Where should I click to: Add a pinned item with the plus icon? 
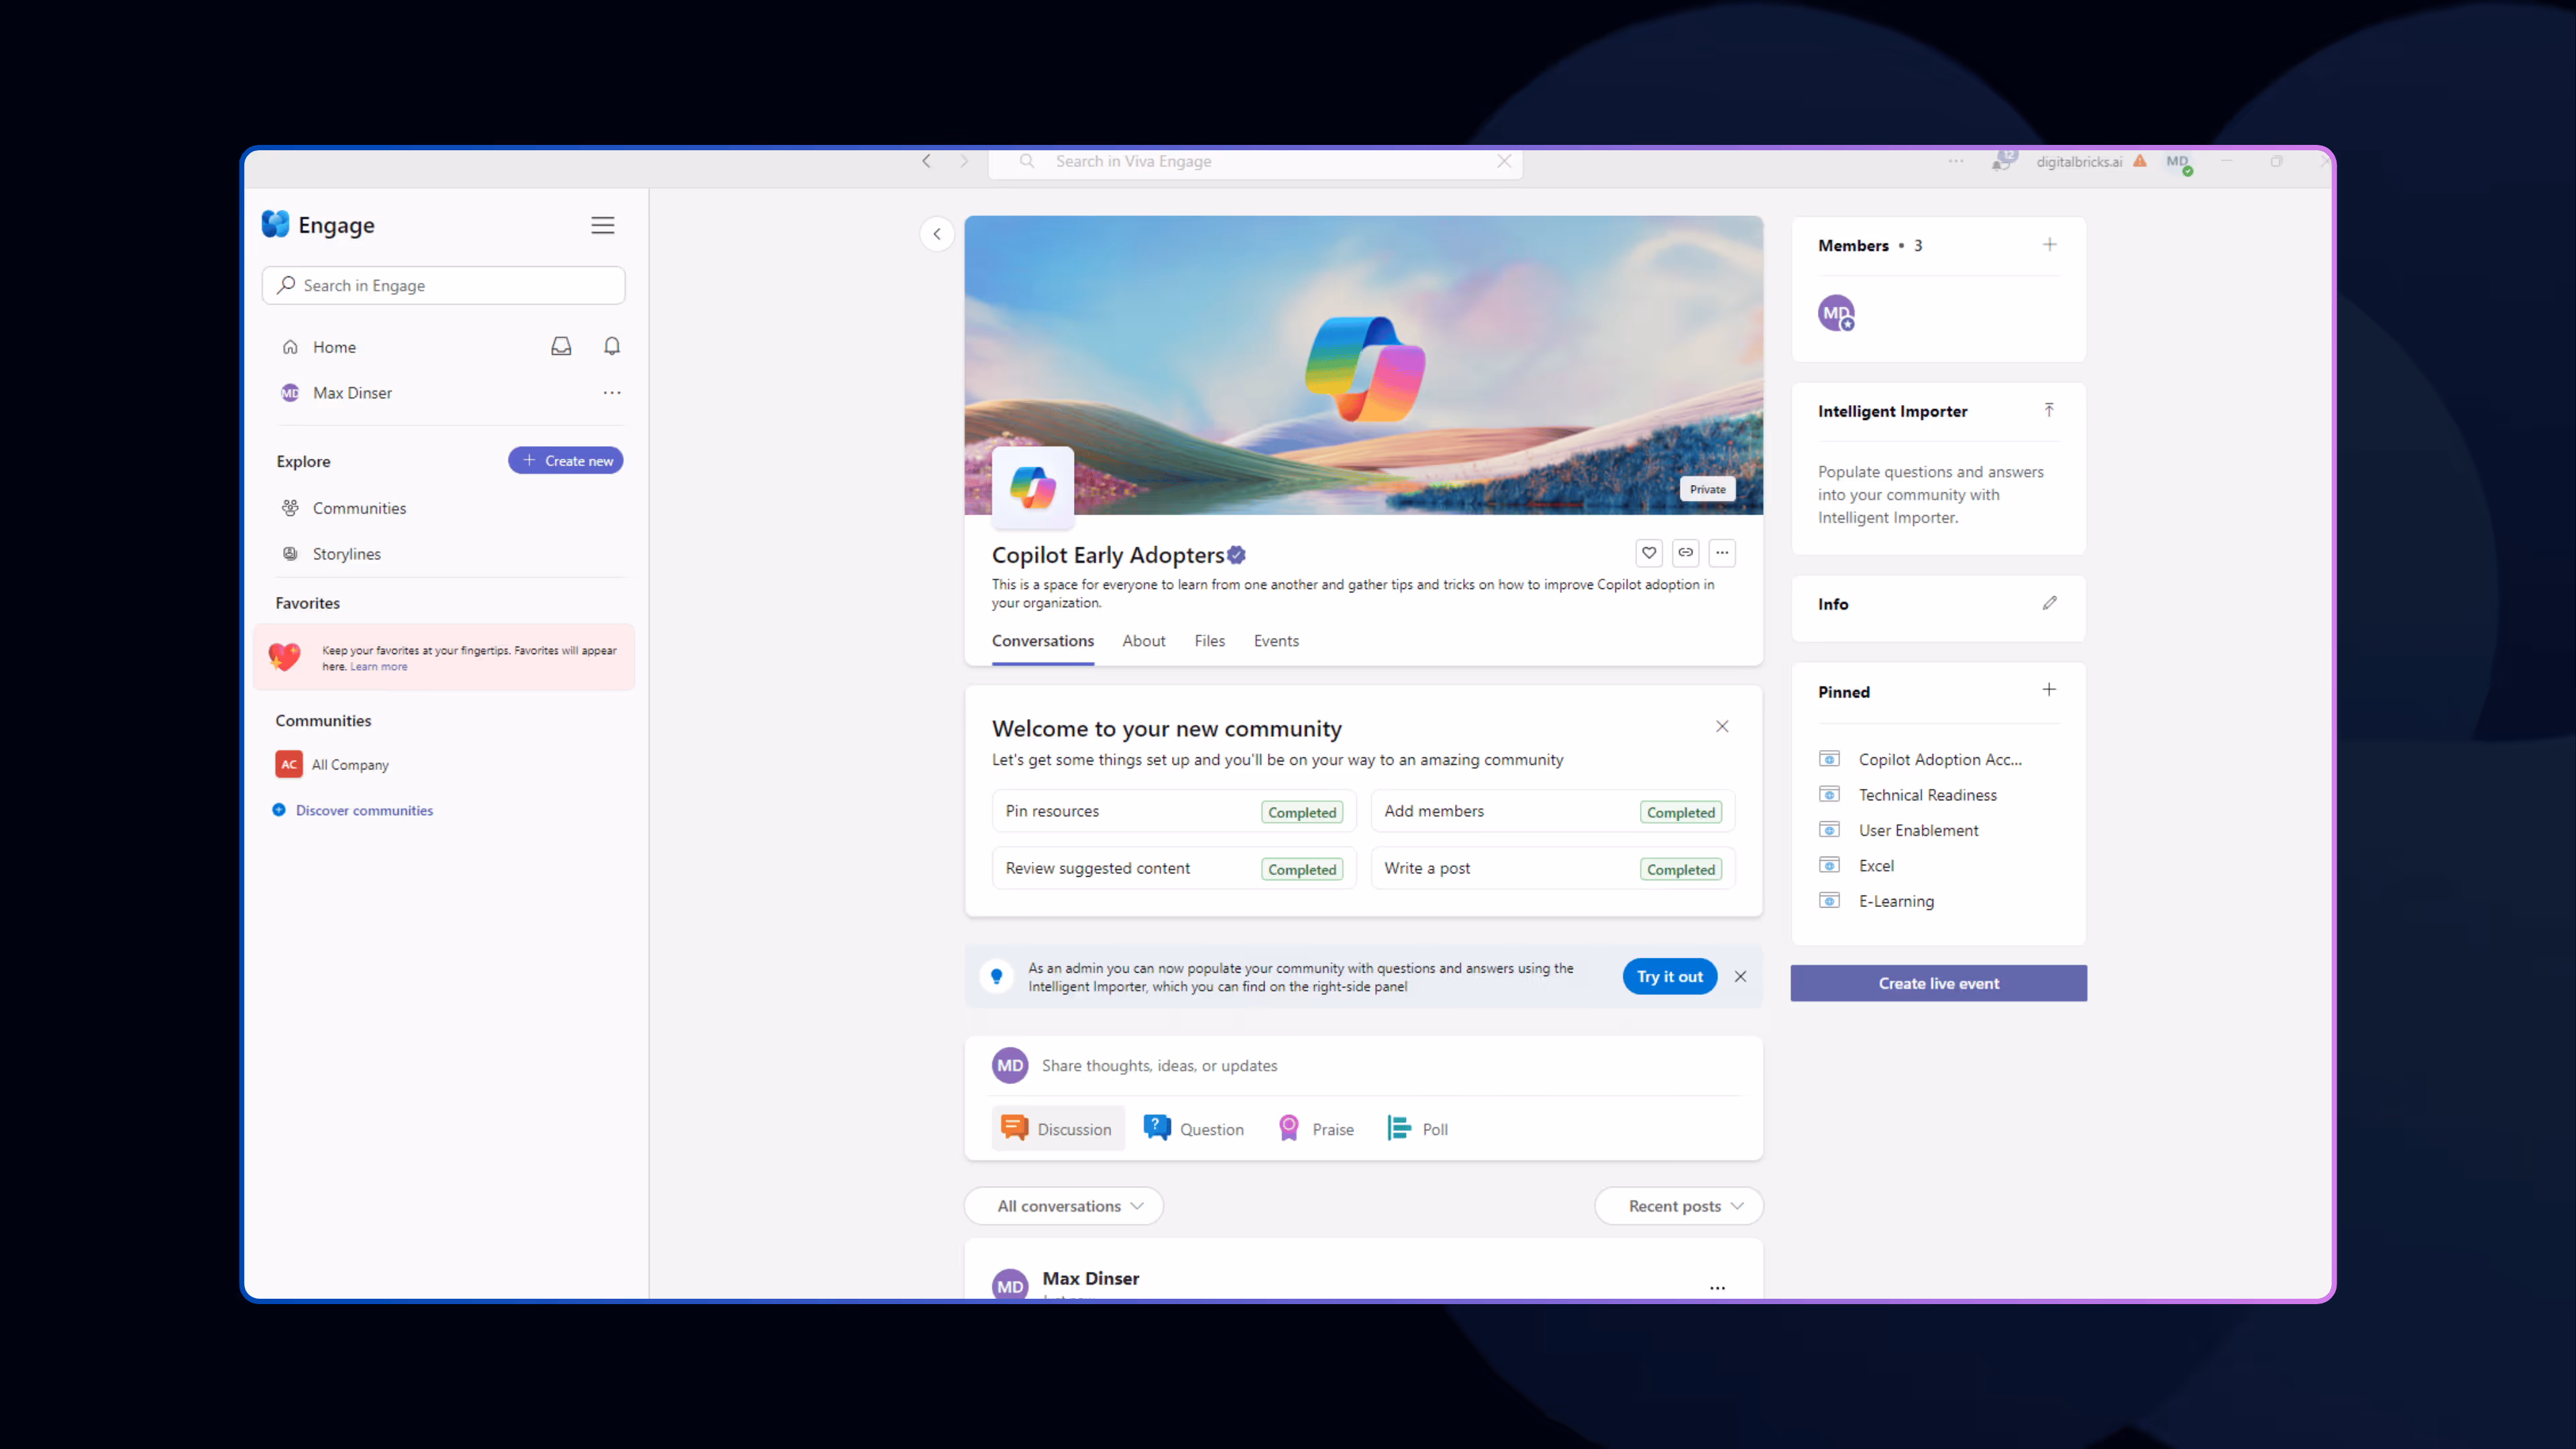click(x=2049, y=690)
